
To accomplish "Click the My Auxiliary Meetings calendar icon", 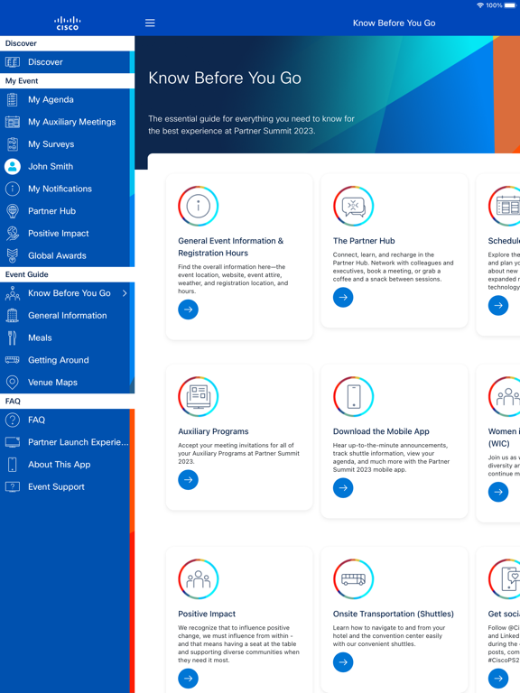I will (x=13, y=122).
